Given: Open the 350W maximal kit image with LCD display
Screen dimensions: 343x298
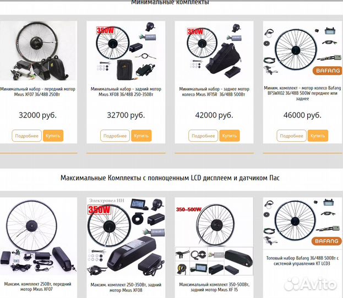Looking at the screenshot, I should 126,237.
